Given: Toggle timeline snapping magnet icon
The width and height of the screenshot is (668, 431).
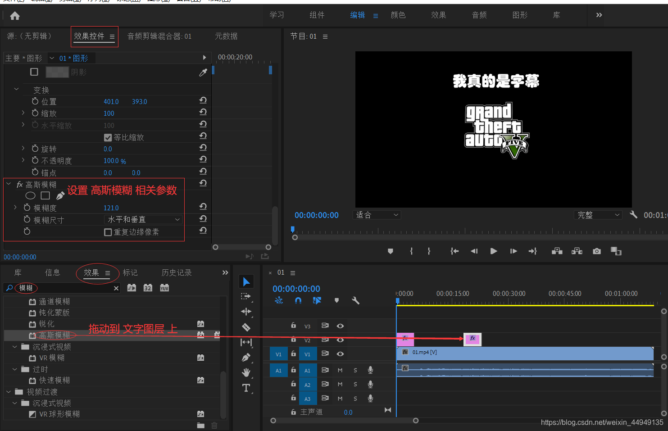Looking at the screenshot, I should (298, 300).
